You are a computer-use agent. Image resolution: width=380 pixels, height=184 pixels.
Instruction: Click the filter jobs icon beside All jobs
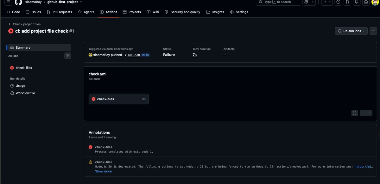pos(68,56)
